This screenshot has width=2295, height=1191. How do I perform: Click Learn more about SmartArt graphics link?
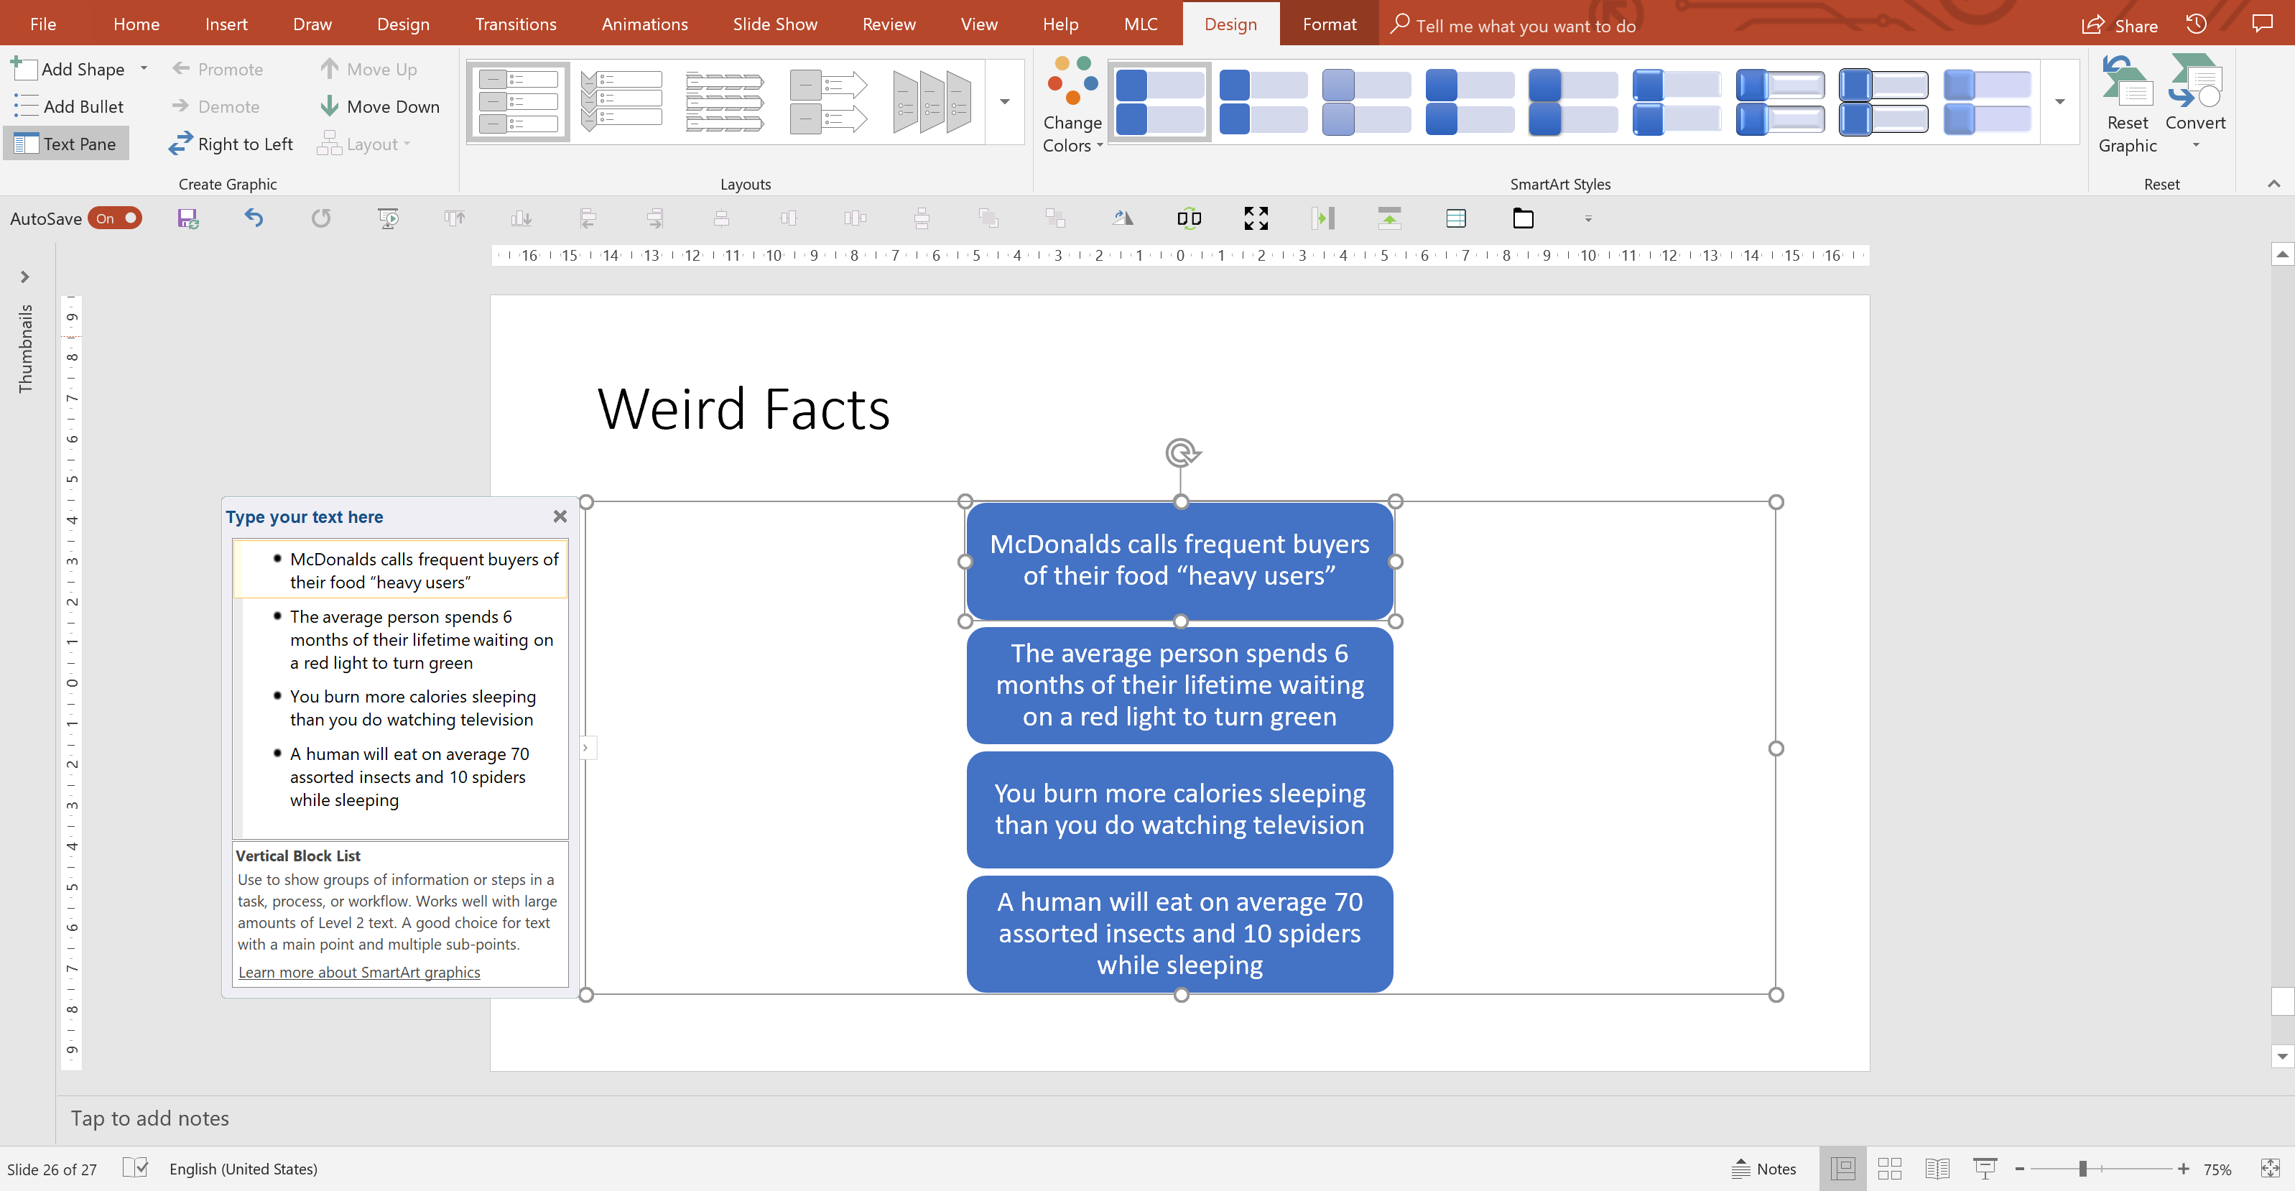359,972
